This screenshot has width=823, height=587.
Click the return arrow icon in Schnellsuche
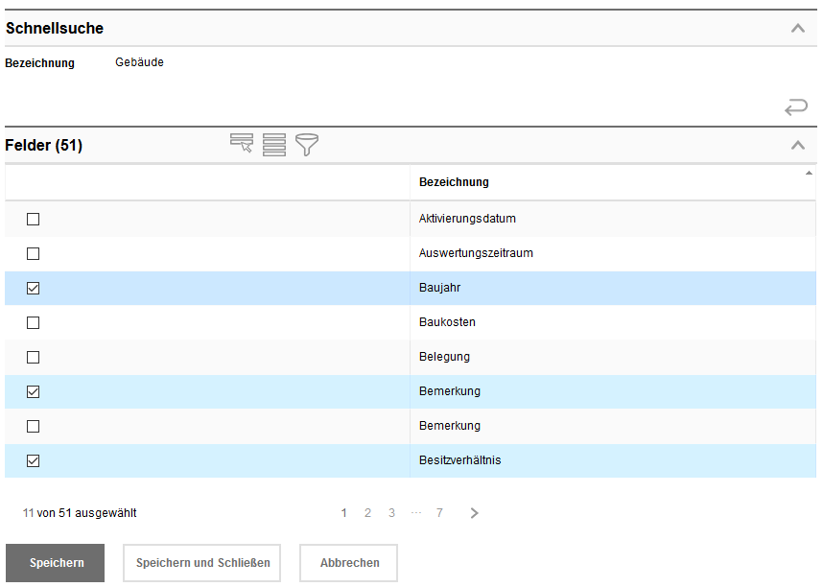[x=795, y=106]
